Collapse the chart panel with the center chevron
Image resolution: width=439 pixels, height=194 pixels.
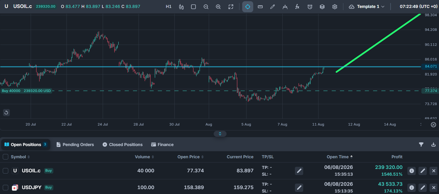pos(220,134)
